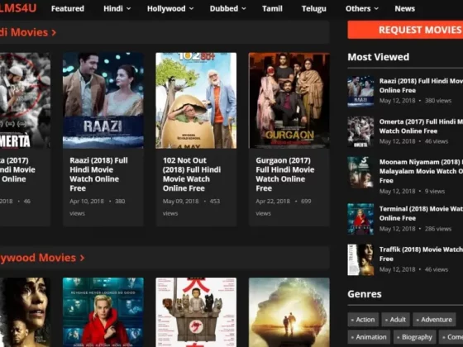This screenshot has height=347, width=463.
Task: Open the sunset silhouette movie poster
Action: 289,312
